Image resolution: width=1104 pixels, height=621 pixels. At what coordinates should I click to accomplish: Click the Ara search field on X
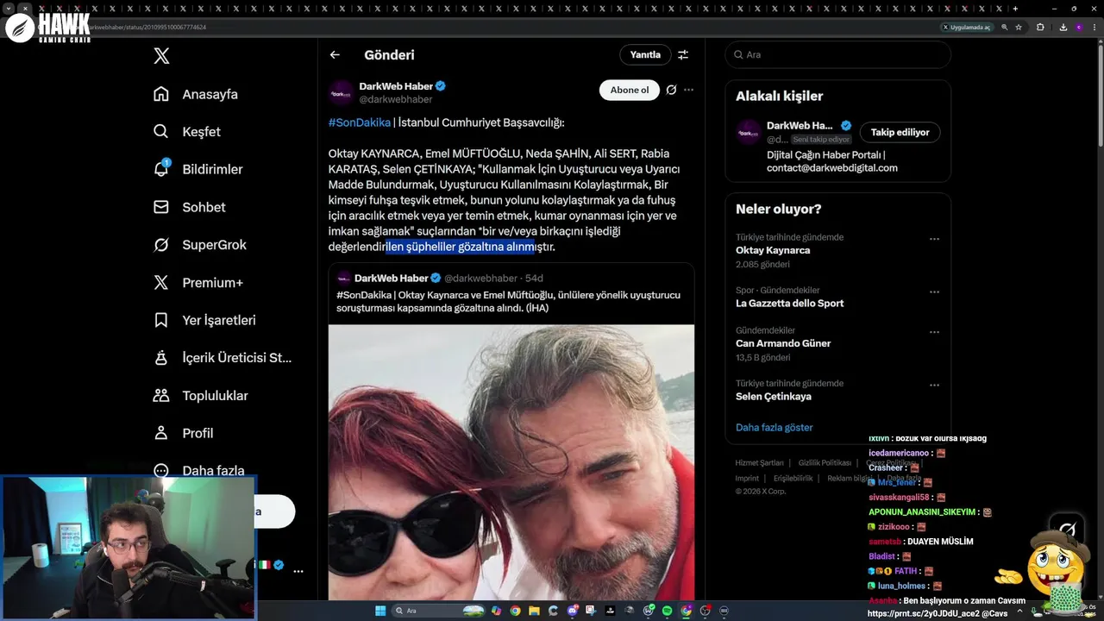point(837,54)
